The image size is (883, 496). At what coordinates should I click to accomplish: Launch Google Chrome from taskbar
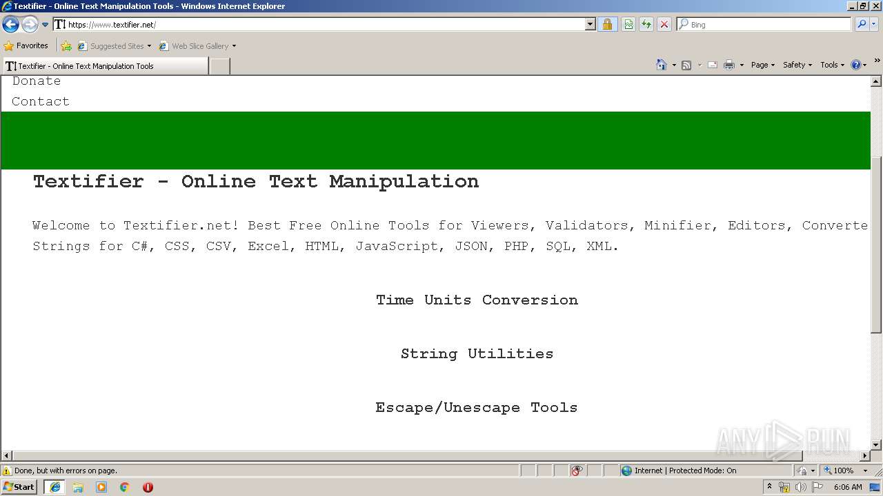tap(125, 487)
